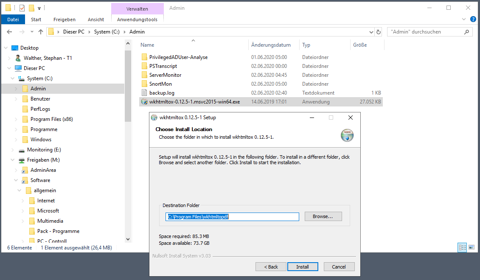Viewport: 480px width, 280px height.
Task: Select the Multimedia folder in the tree
Action: point(50,221)
